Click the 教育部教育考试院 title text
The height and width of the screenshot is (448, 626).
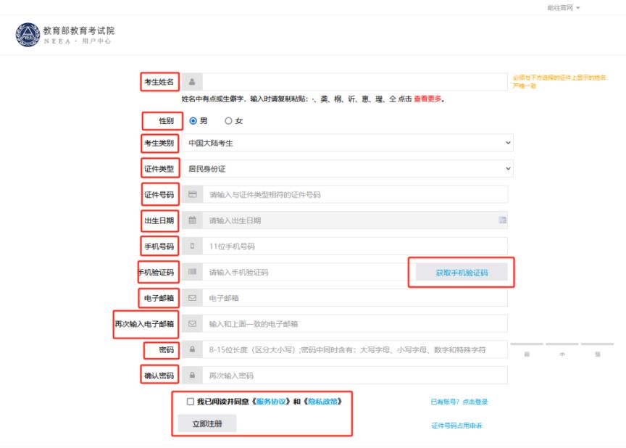tap(79, 30)
